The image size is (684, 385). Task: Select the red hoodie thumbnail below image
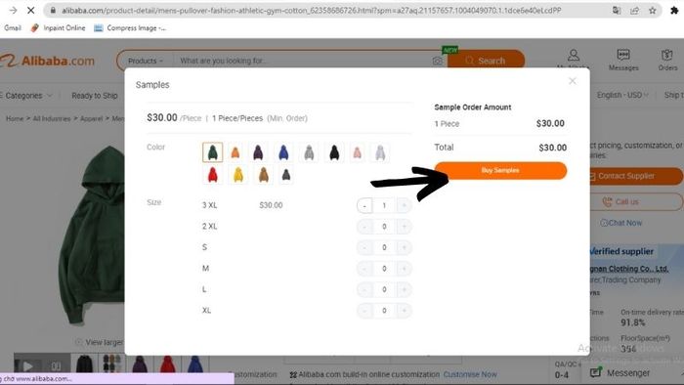(x=167, y=364)
